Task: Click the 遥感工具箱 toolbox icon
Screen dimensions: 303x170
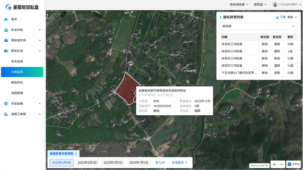Action: click(x=6, y=114)
